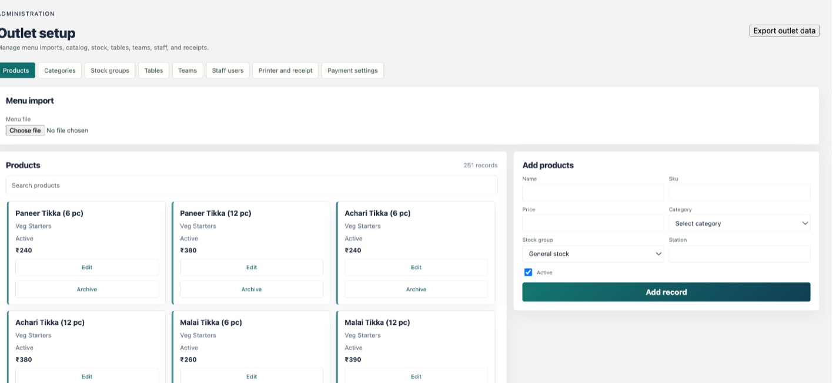The image size is (836, 383).
Task: Open the Stock groups tab
Action: pyautogui.click(x=110, y=70)
